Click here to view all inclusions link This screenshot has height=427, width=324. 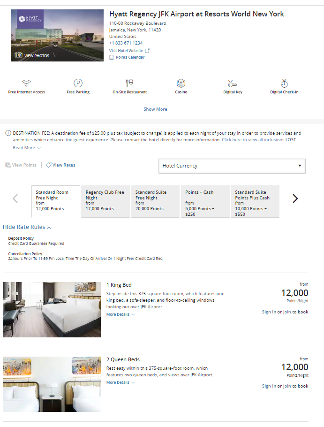point(253,140)
